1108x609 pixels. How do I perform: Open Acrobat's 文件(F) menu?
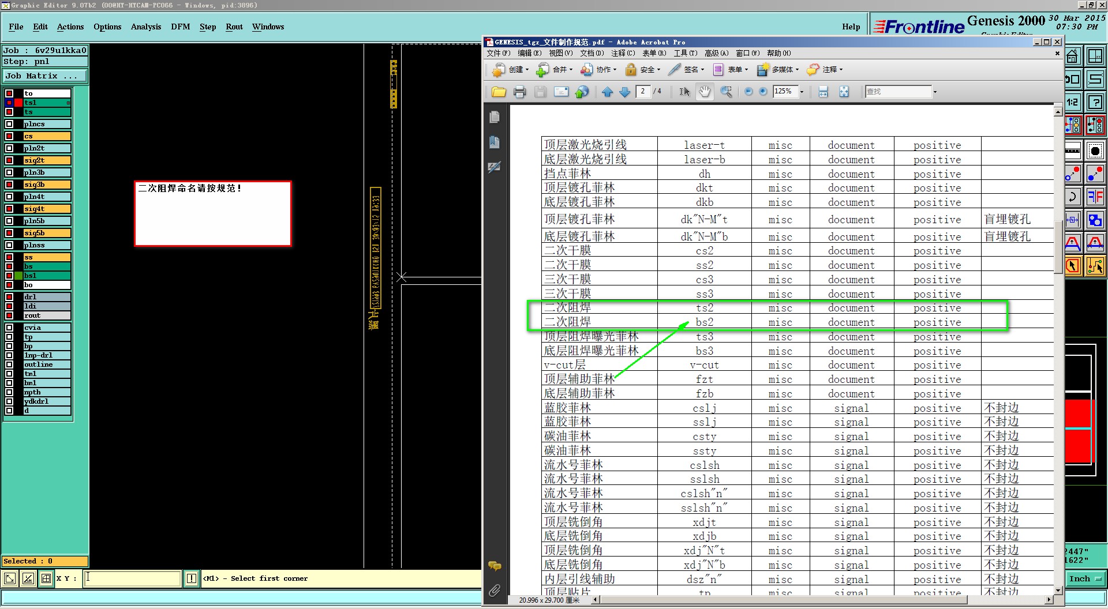pos(499,53)
